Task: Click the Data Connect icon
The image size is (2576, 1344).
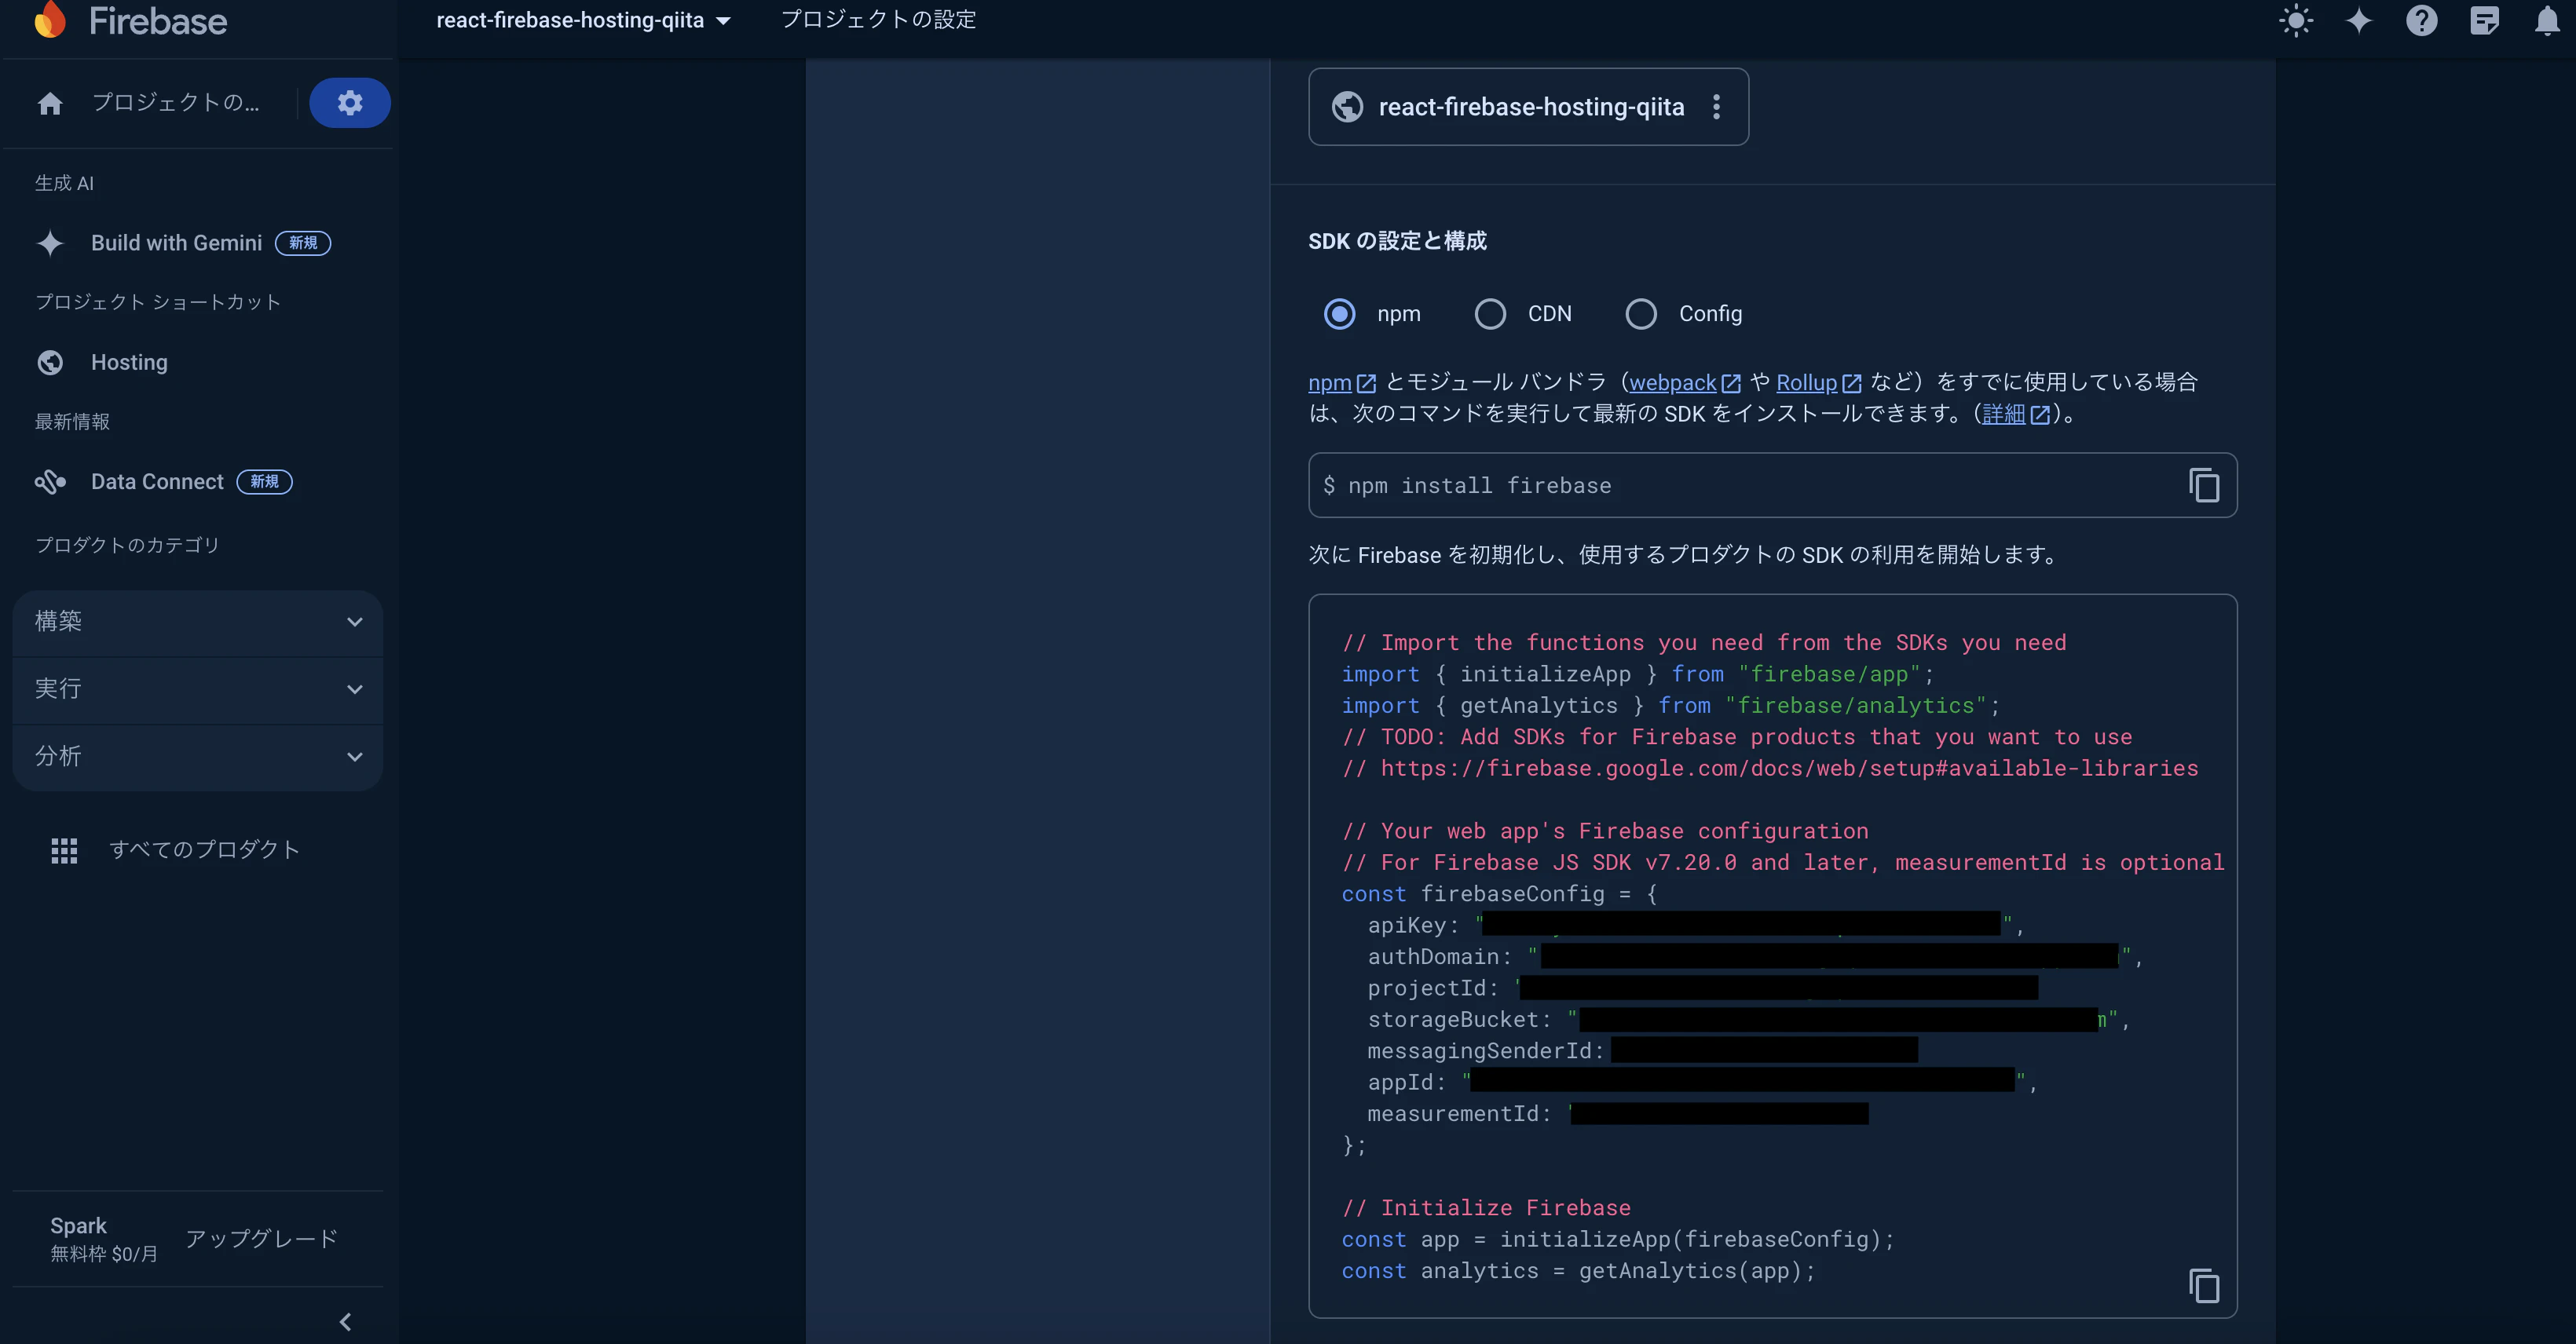Action: 50,482
